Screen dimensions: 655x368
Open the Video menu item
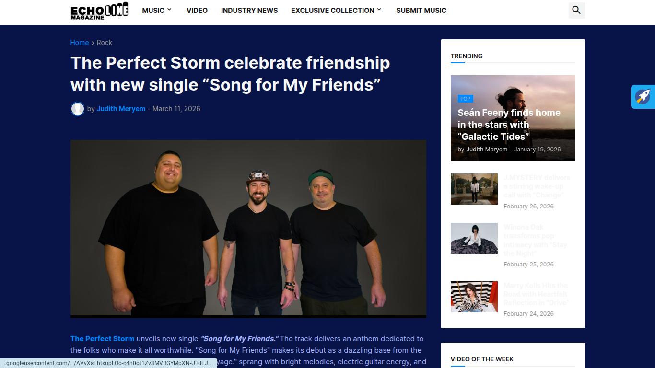(x=197, y=11)
